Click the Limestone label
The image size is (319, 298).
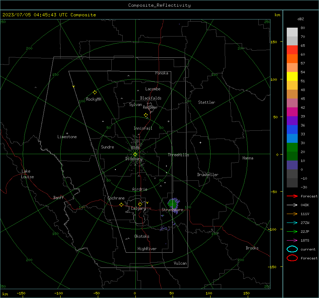point(67,137)
